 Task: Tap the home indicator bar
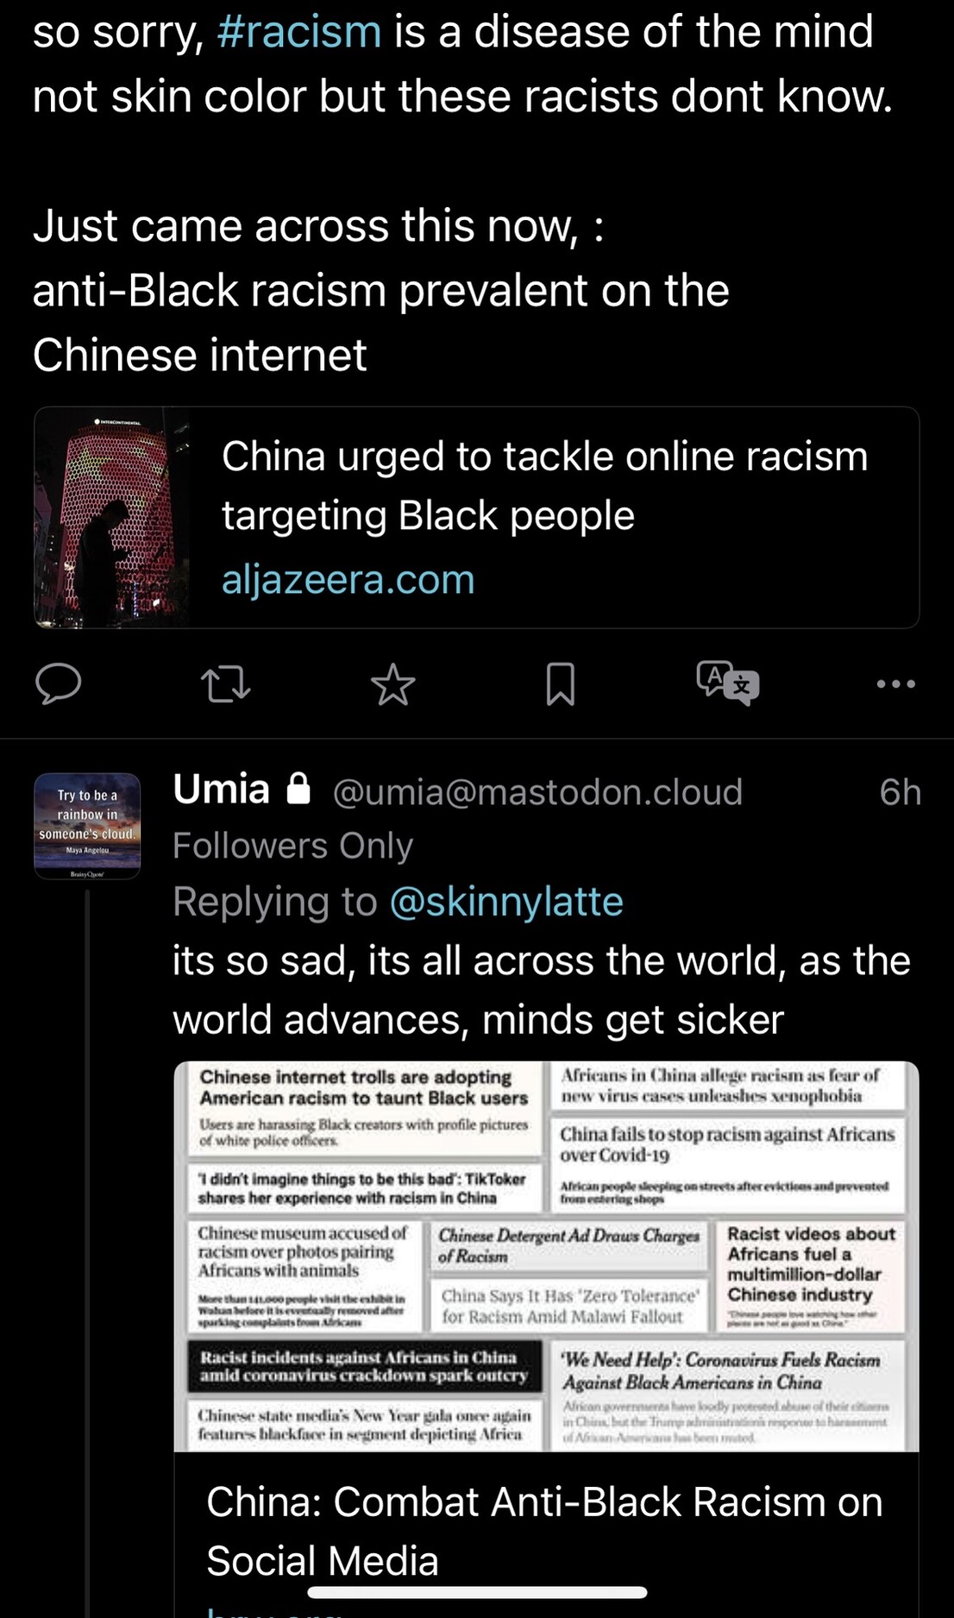point(477,1592)
